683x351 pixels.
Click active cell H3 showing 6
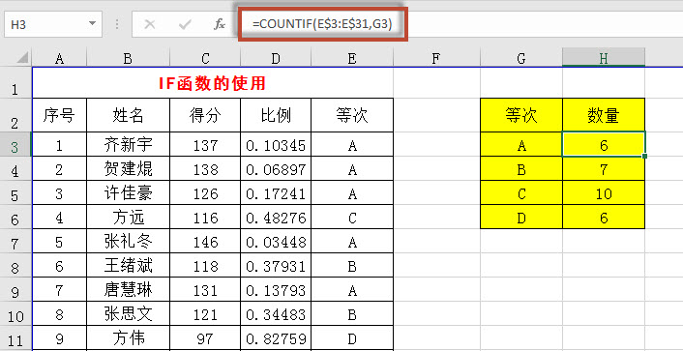point(604,145)
